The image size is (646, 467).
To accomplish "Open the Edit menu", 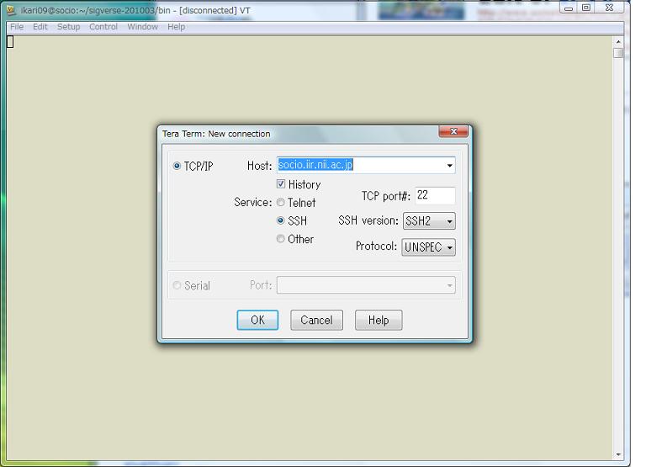I will 40,27.
